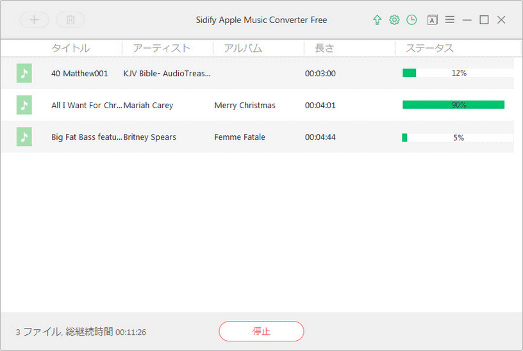The width and height of the screenshot is (523, 351).
Task: Click duration 00:04:01
Action: 320,105
